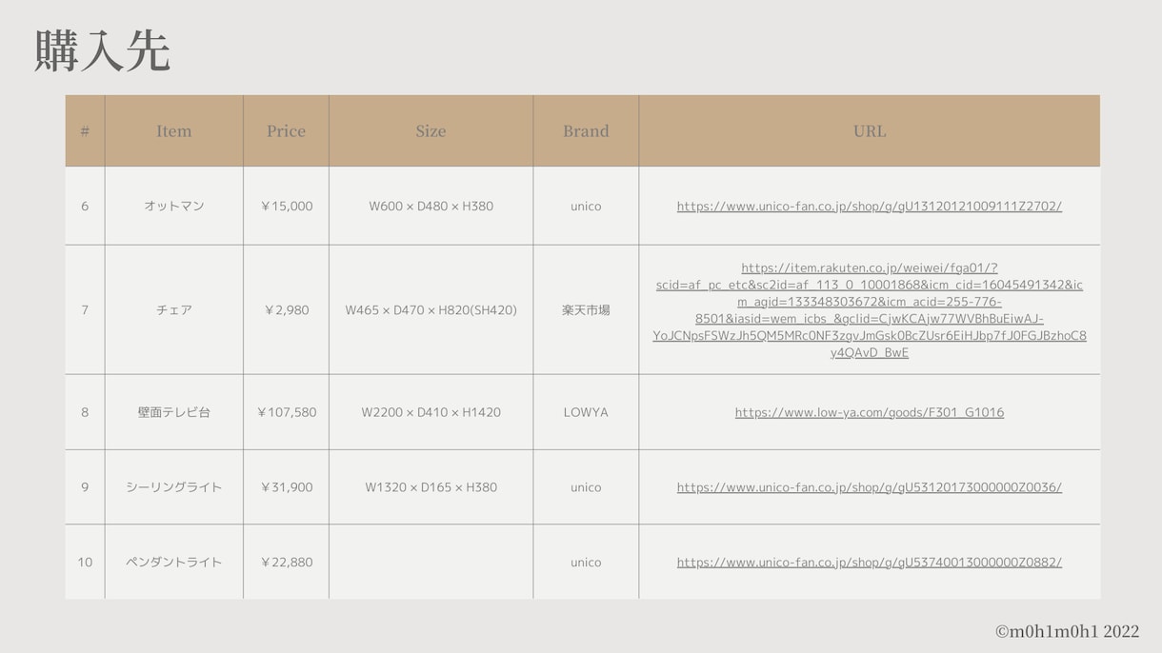Open the unico ceiling light URL
This screenshot has width=1162, height=653.
[869, 487]
